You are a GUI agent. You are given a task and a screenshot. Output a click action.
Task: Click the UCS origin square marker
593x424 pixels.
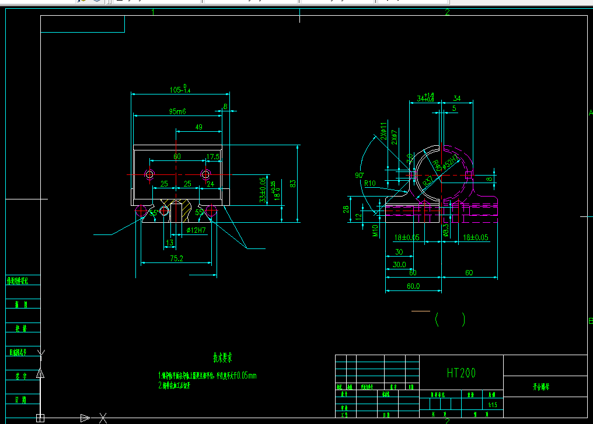(40, 418)
